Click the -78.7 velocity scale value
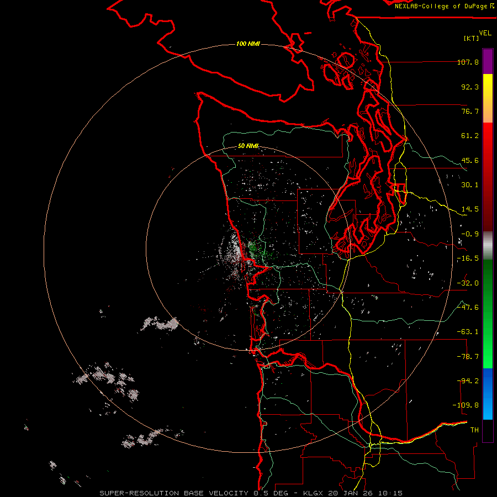Viewport: 497px width, 497px height. point(468,357)
